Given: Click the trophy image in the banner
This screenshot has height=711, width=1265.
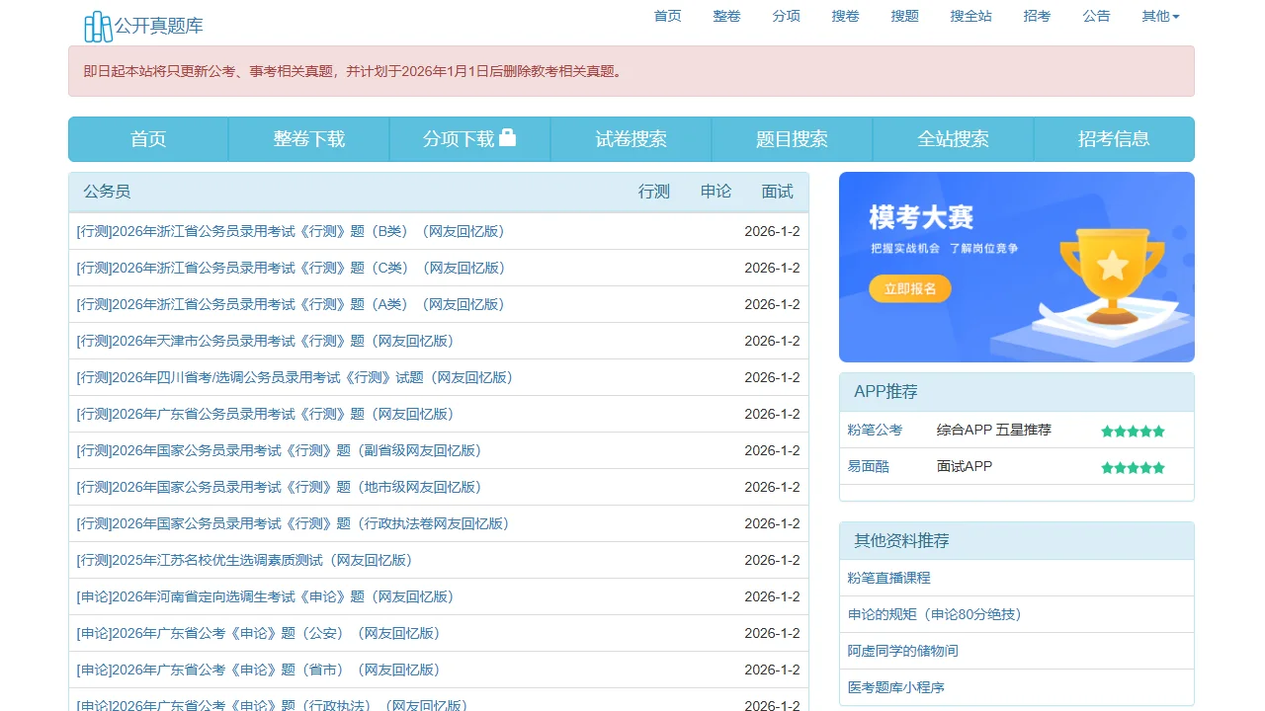Looking at the screenshot, I should pyautogui.click(x=1112, y=273).
